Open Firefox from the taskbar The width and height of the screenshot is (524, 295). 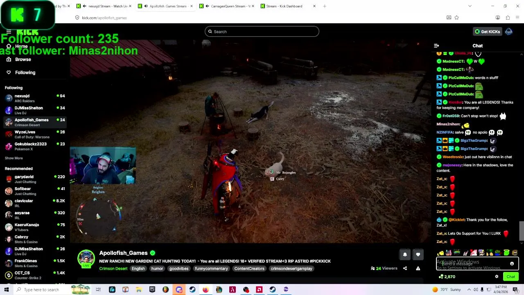tap(206, 290)
